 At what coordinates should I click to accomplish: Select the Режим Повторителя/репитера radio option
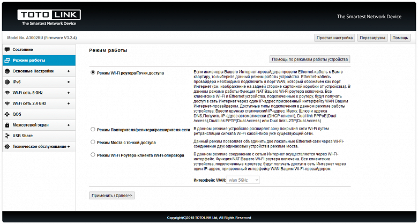(93, 129)
